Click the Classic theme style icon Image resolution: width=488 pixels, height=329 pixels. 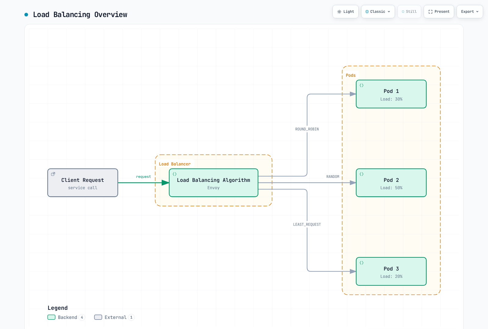click(367, 12)
